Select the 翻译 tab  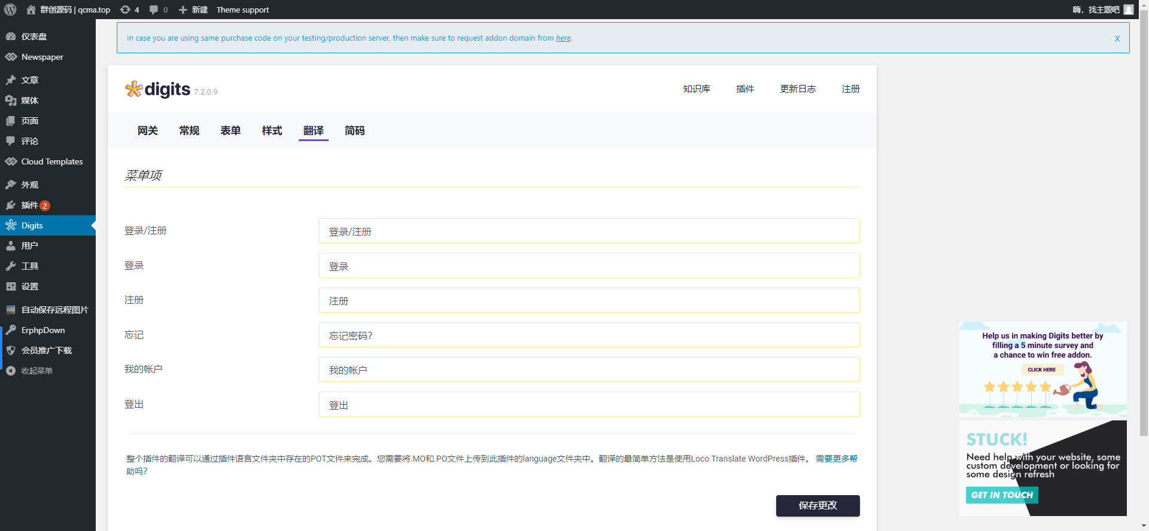coord(314,130)
